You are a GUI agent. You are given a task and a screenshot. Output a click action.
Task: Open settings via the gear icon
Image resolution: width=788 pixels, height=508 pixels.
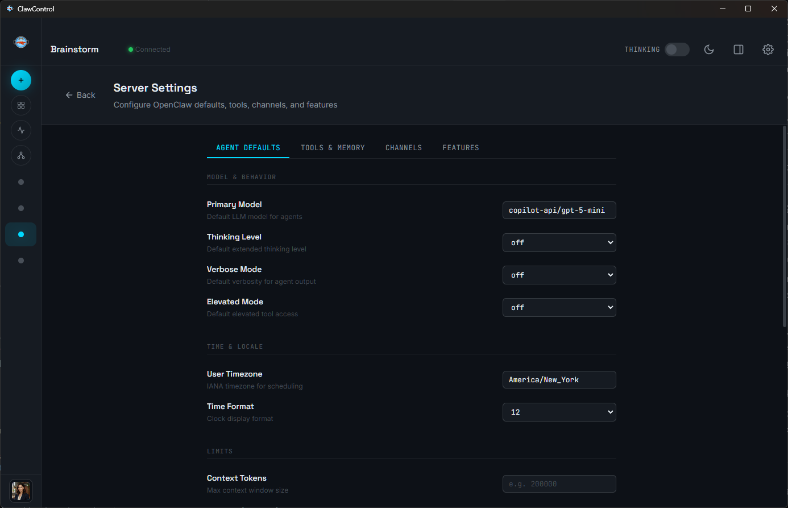[768, 49]
